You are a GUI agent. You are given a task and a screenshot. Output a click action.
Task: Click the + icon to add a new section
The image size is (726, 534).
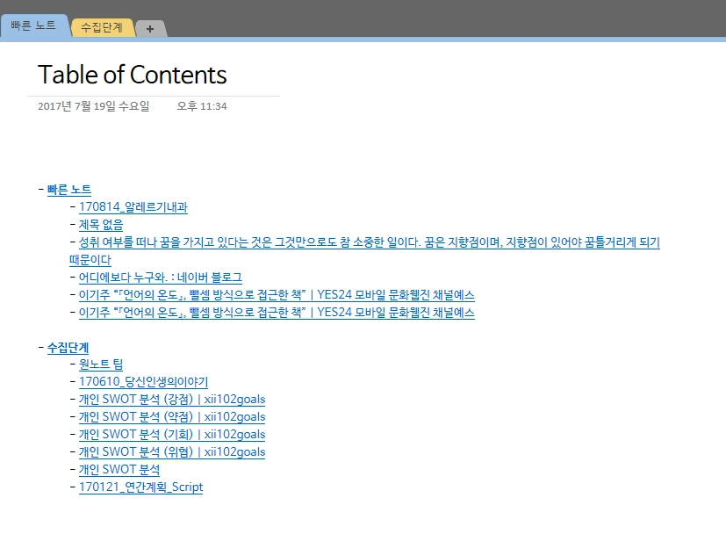pyautogui.click(x=150, y=27)
